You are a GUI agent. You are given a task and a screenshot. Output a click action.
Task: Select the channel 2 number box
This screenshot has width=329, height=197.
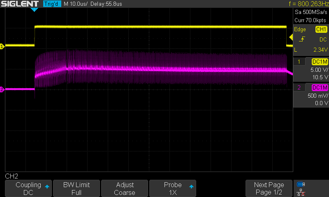tap(299, 87)
